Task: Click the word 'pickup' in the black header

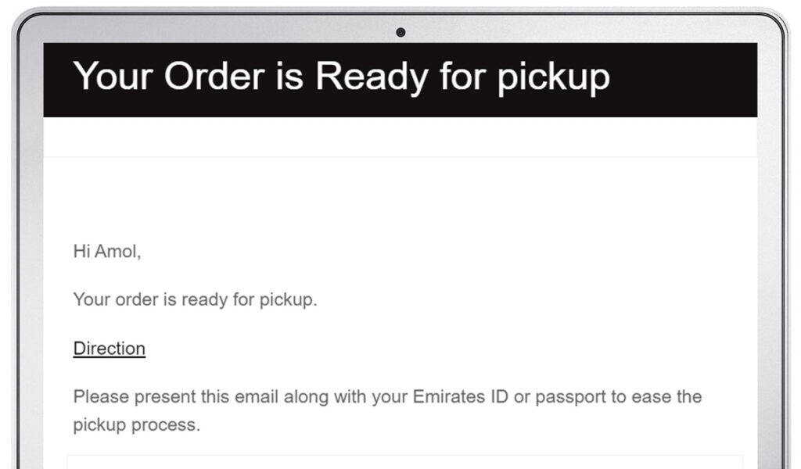Action: (554, 77)
